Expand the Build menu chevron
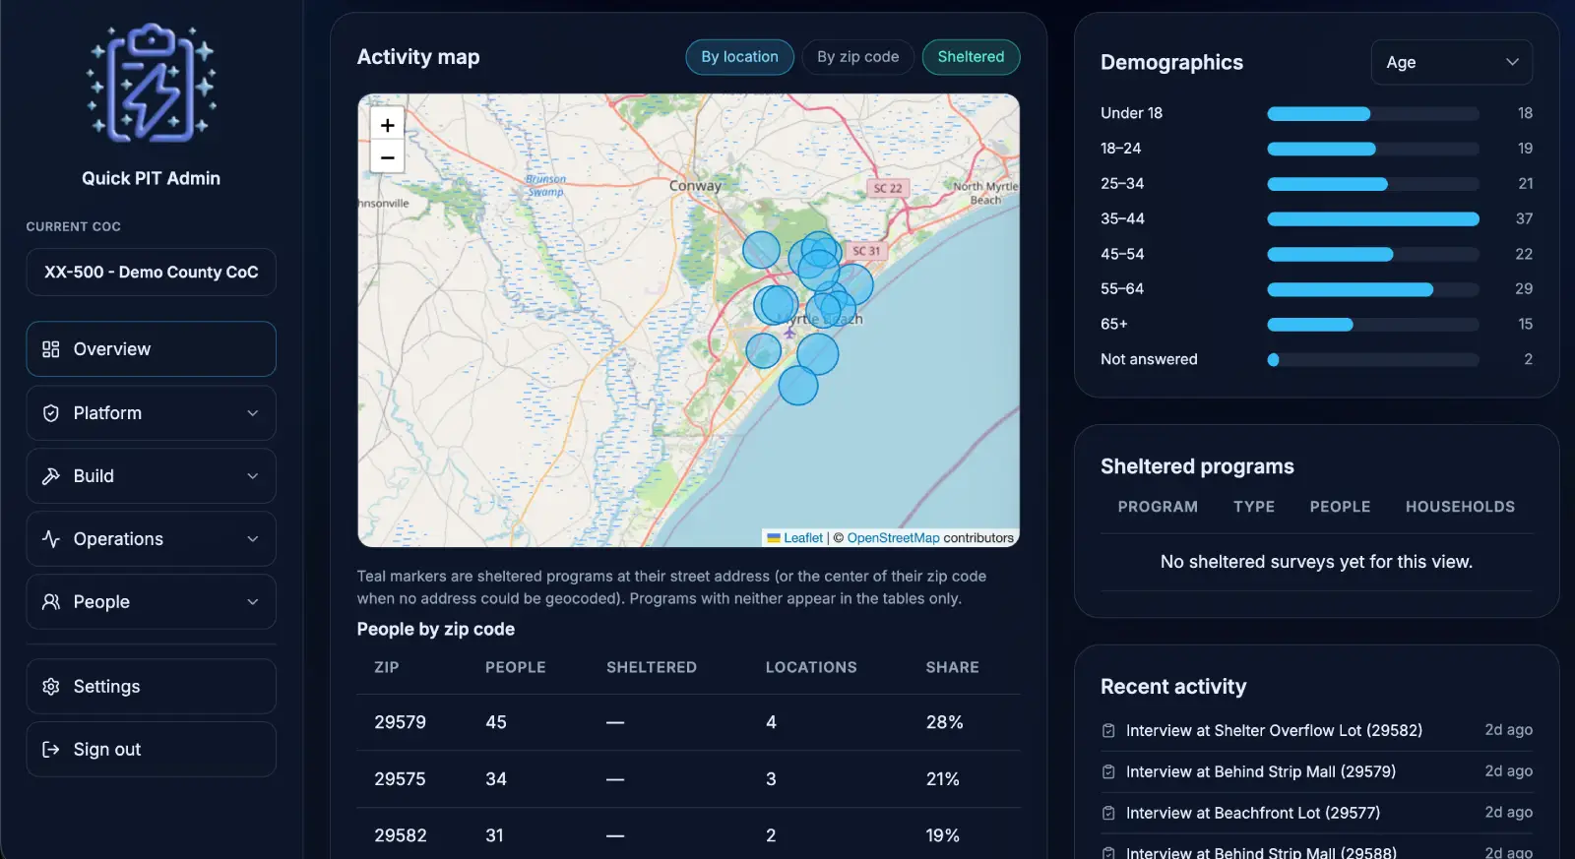This screenshot has height=859, width=1575. click(x=253, y=476)
